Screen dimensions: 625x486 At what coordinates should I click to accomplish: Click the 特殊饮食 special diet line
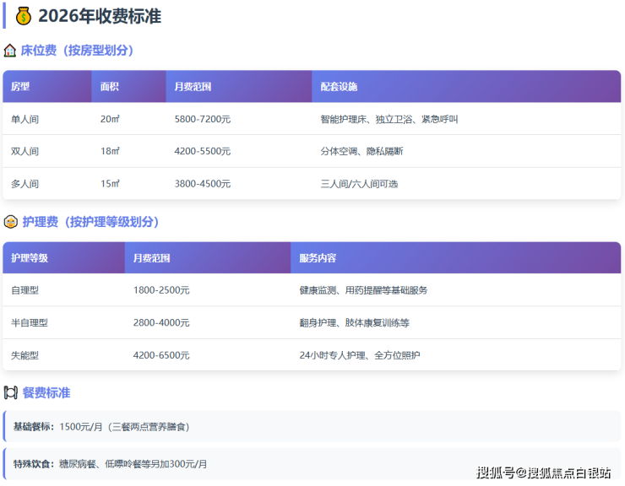pos(110,464)
